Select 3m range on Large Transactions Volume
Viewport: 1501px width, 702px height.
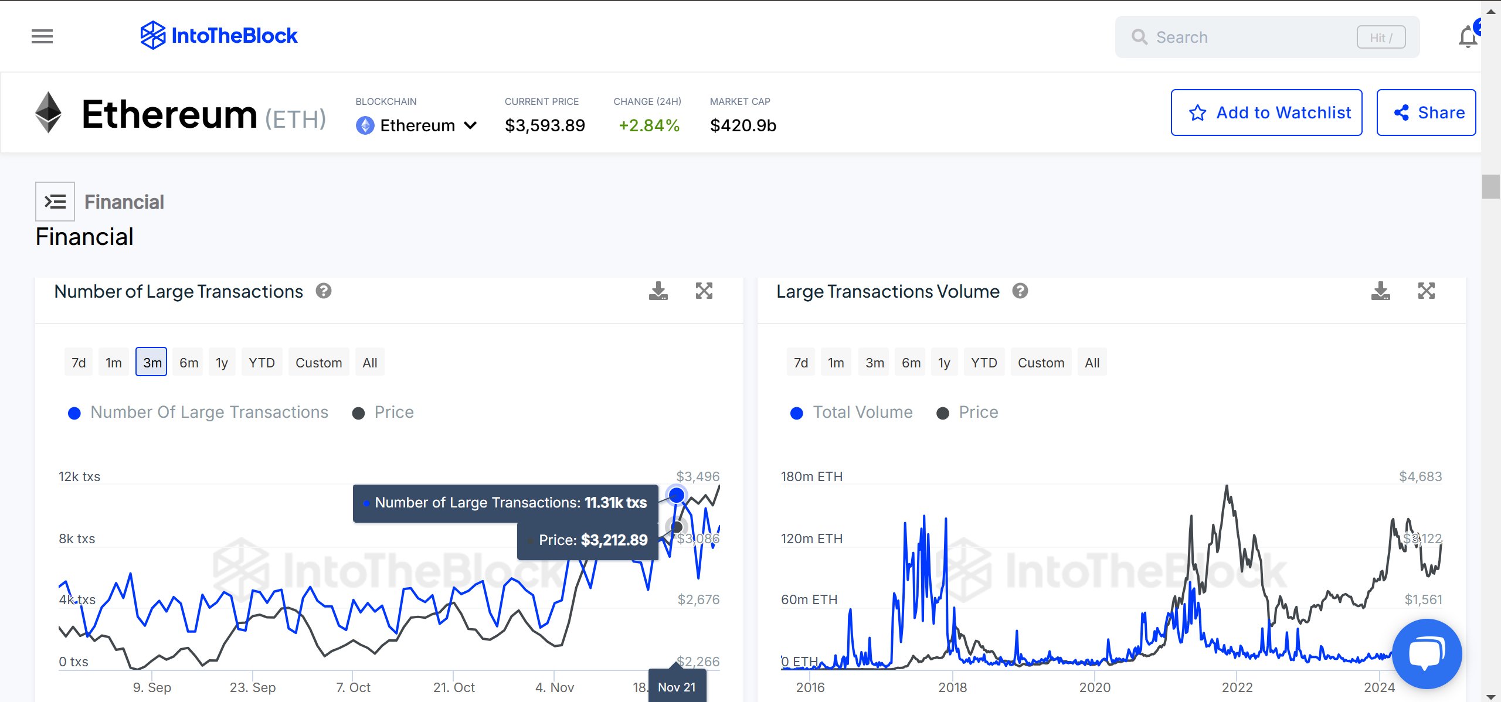pyautogui.click(x=875, y=362)
